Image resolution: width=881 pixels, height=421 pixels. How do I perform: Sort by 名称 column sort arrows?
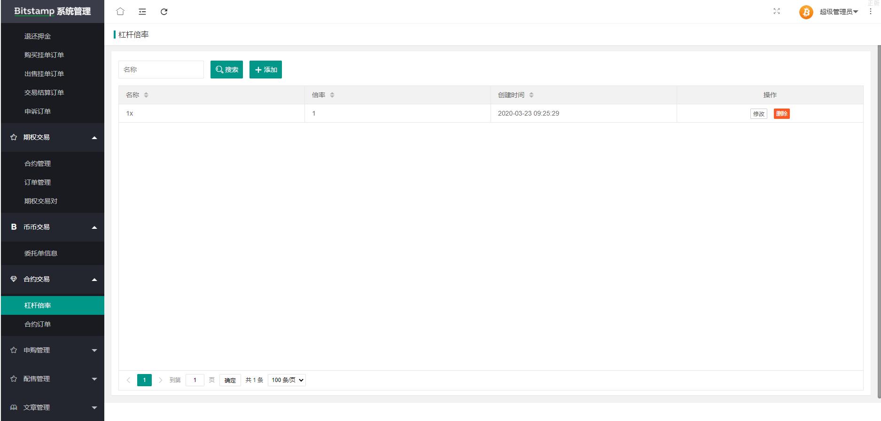(x=146, y=95)
